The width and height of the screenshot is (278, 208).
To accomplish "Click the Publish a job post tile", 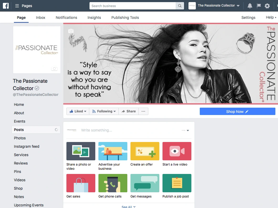I will [177, 183].
